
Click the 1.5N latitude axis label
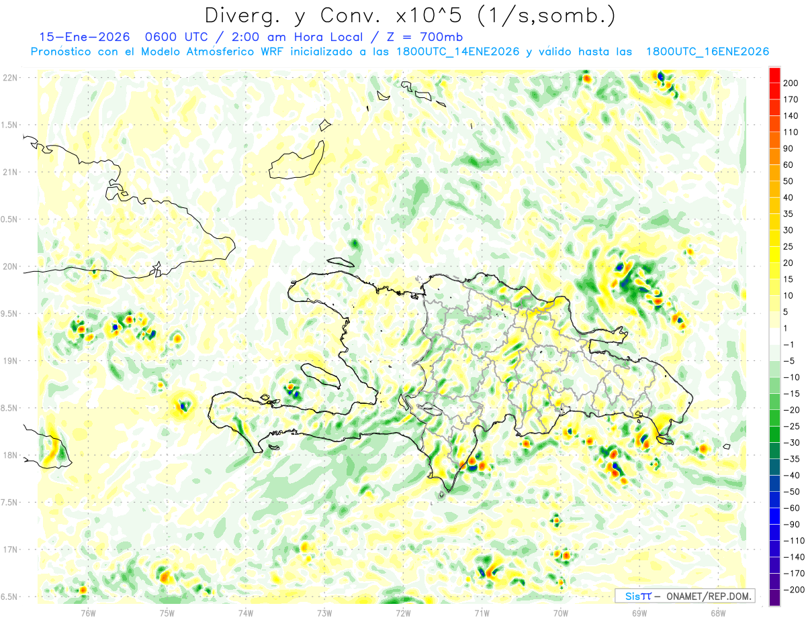tap(9, 125)
